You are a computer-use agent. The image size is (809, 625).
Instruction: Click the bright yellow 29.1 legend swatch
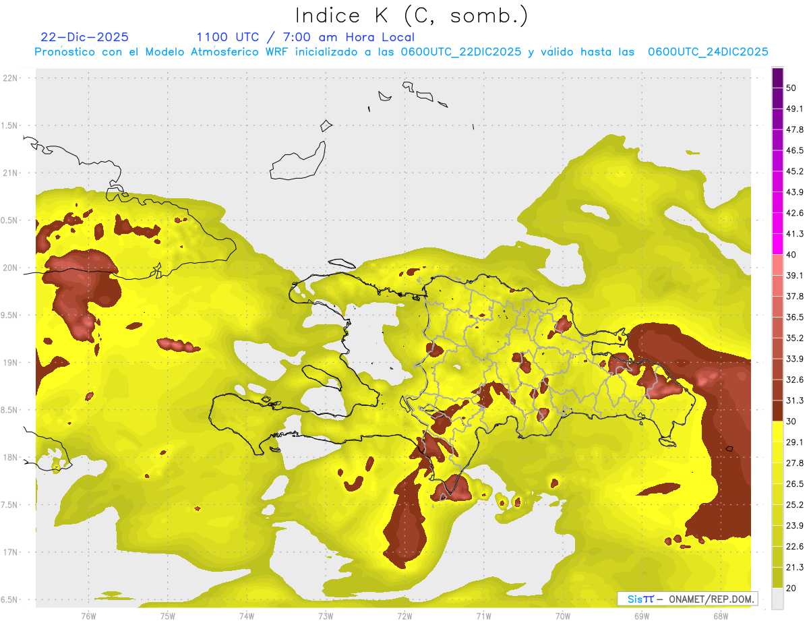777,431
